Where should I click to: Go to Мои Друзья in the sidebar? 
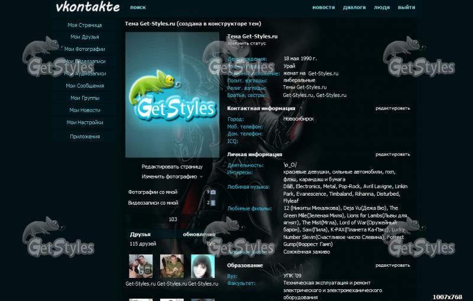click(85, 37)
